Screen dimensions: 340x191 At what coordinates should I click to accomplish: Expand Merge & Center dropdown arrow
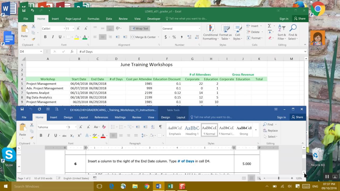[158, 37]
